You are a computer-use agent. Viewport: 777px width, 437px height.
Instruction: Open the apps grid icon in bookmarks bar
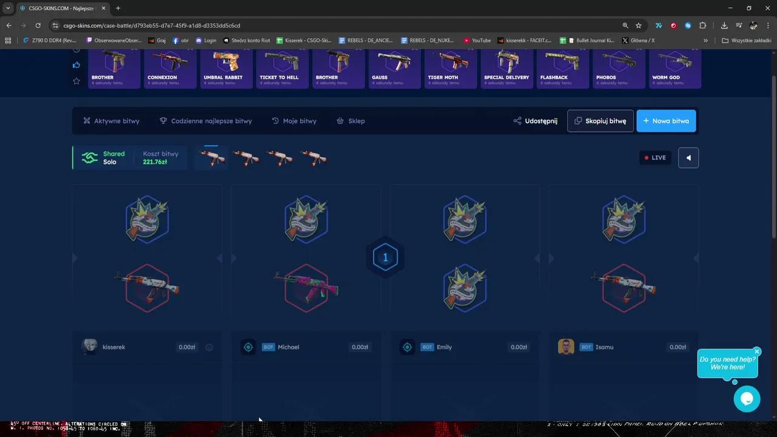8,41
